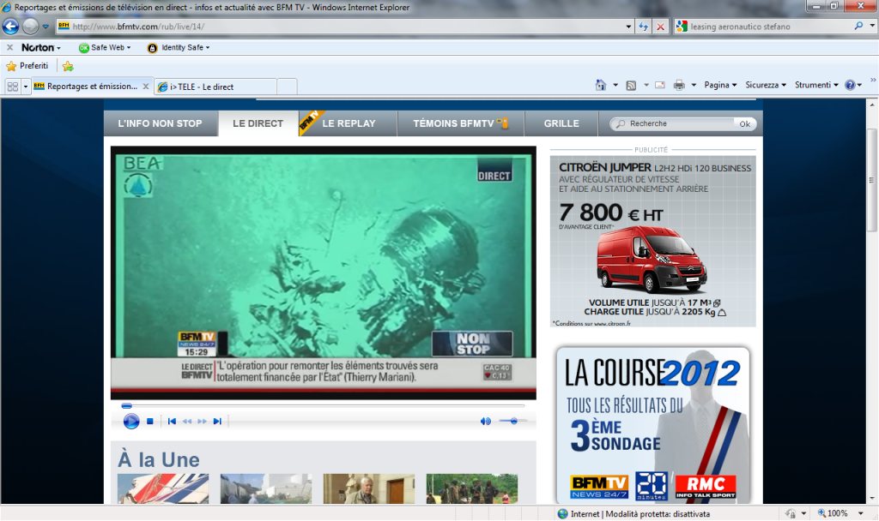The height and width of the screenshot is (521, 879).
Task: Close the Reportages et émission tab
Action: coord(146,87)
